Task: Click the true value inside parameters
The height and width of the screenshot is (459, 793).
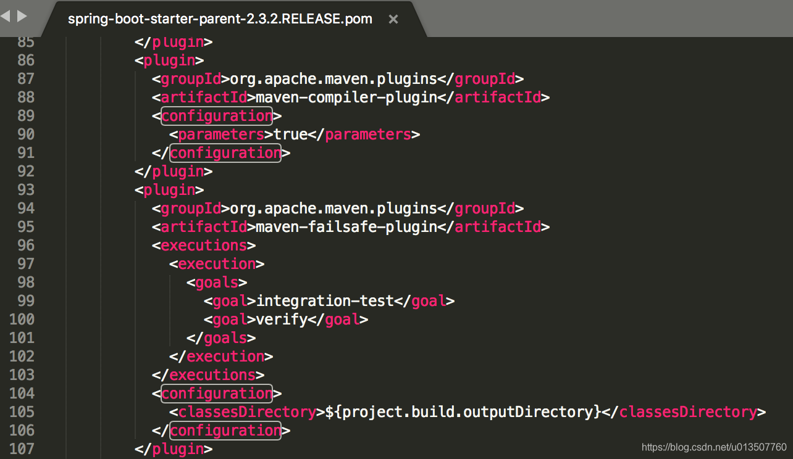Action: [x=290, y=134]
